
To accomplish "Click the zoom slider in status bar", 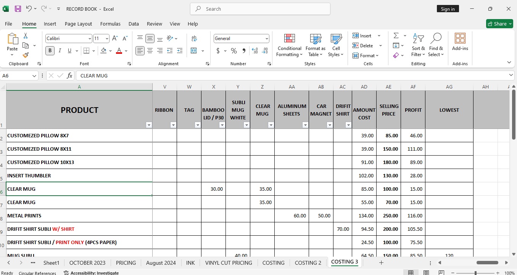I will [x=475, y=273].
